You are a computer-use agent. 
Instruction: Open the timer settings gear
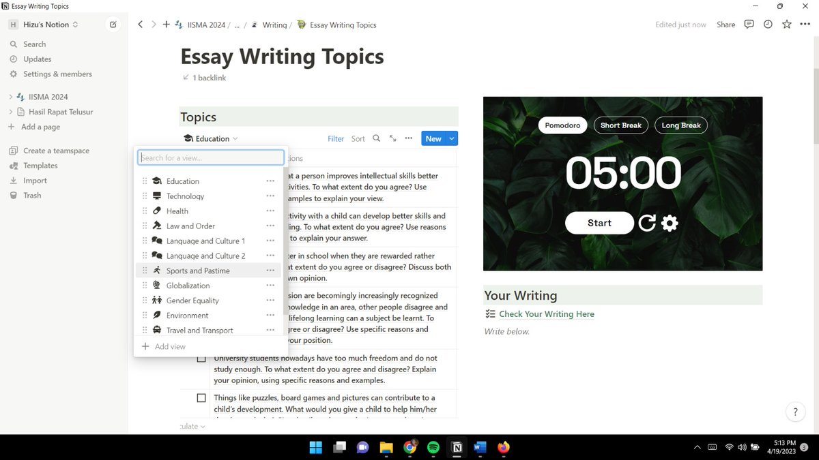[670, 223]
